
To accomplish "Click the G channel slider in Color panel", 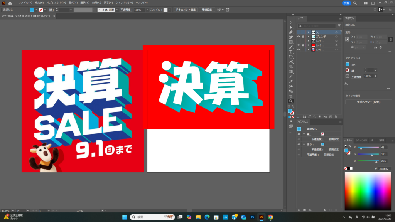I will pyautogui.click(x=368, y=154).
